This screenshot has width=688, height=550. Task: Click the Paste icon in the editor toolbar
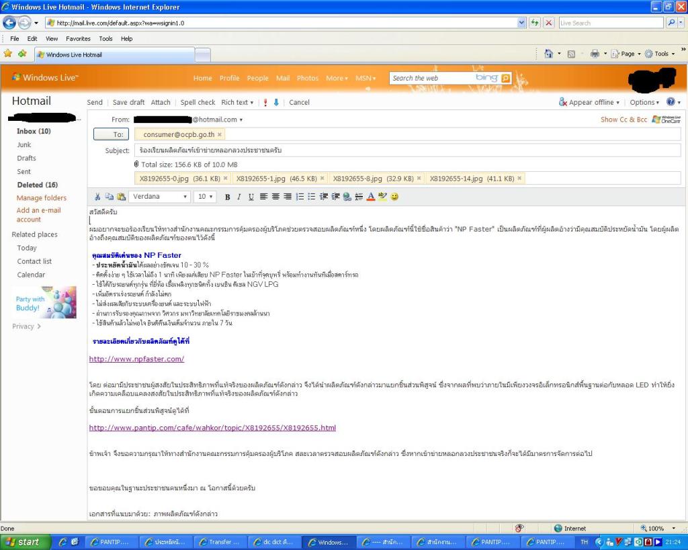pyautogui.click(x=121, y=197)
